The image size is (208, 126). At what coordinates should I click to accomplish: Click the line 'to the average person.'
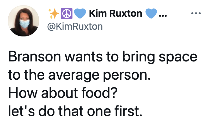point(79,75)
